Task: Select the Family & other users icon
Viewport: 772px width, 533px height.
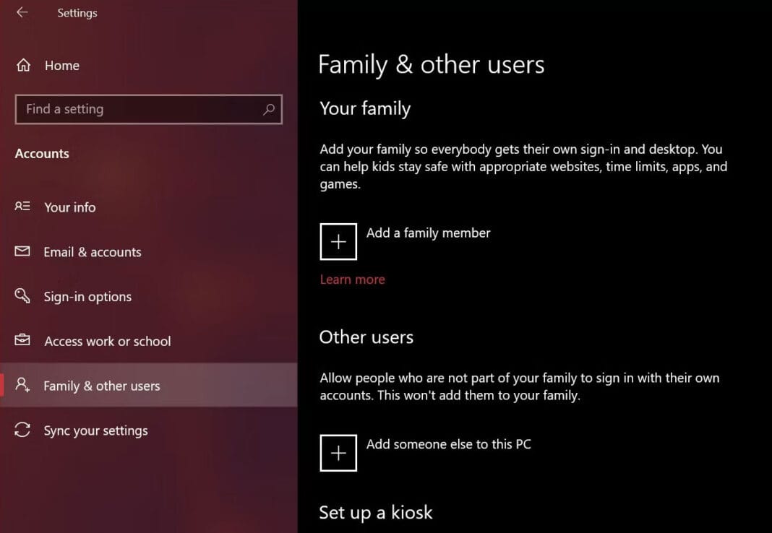Action: (x=22, y=386)
